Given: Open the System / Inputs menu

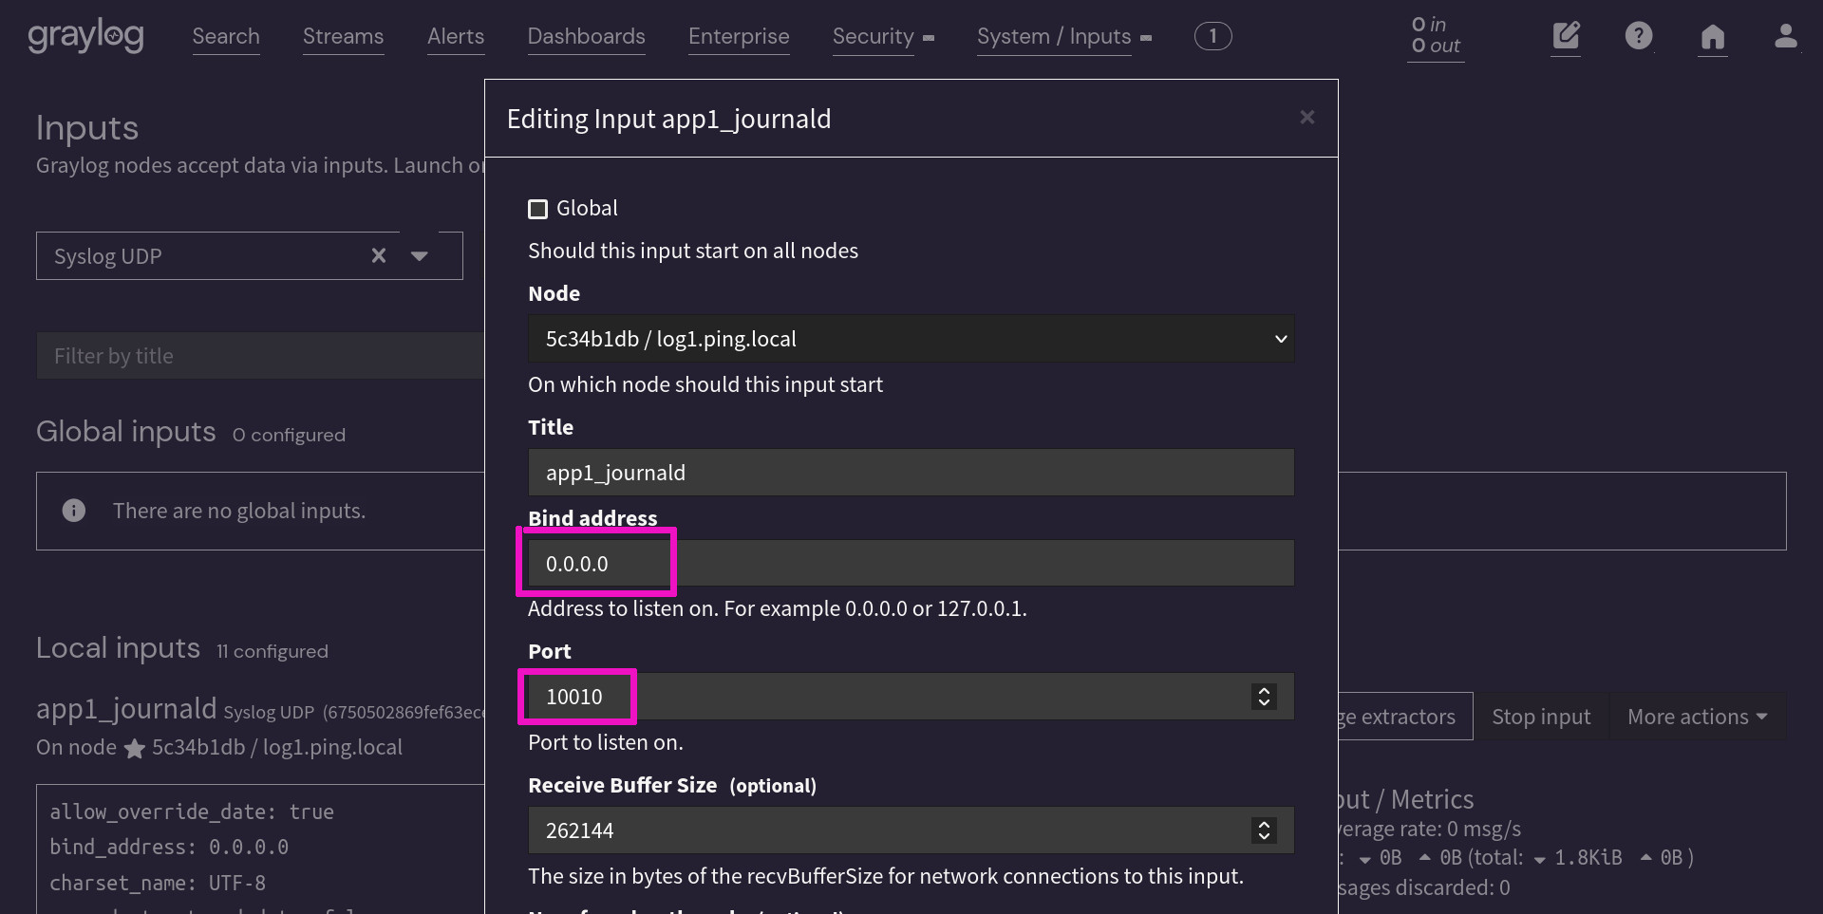Looking at the screenshot, I should [1062, 36].
